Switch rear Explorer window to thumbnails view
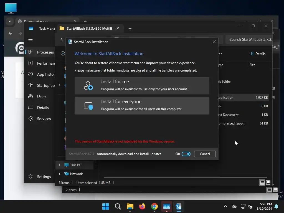 (x=275, y=190)
